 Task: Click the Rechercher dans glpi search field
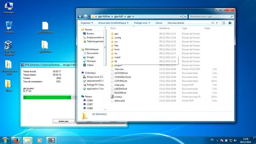pos(211,16)
